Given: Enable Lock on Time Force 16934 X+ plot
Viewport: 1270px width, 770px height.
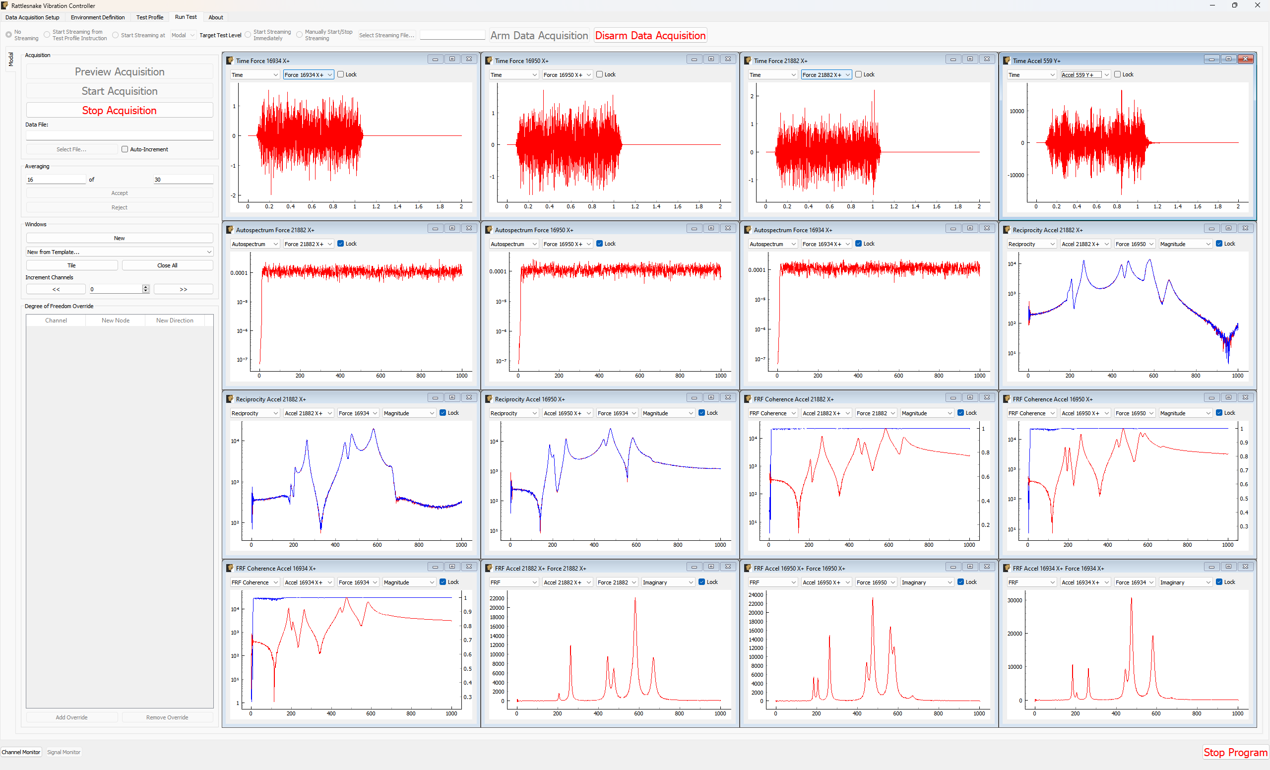Looking at the screenshot, I should [341, 74].
